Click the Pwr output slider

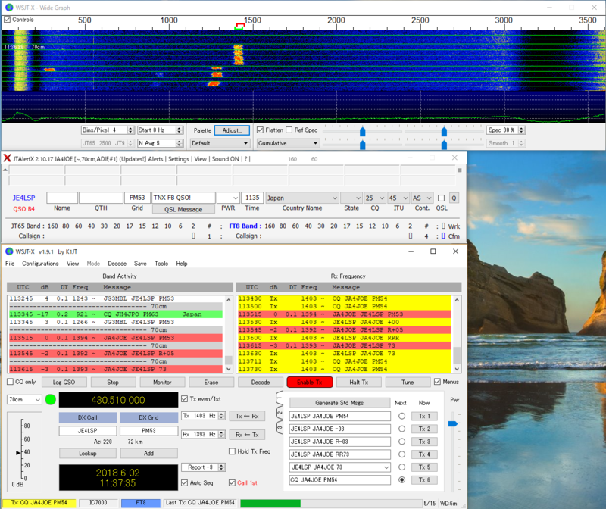click(x=452, y=424)
